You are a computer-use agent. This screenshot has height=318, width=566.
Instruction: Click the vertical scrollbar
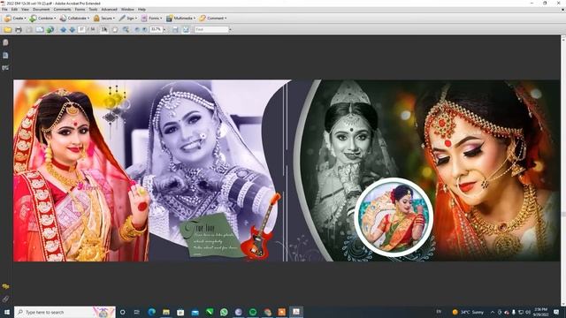[x=563, y=170]
